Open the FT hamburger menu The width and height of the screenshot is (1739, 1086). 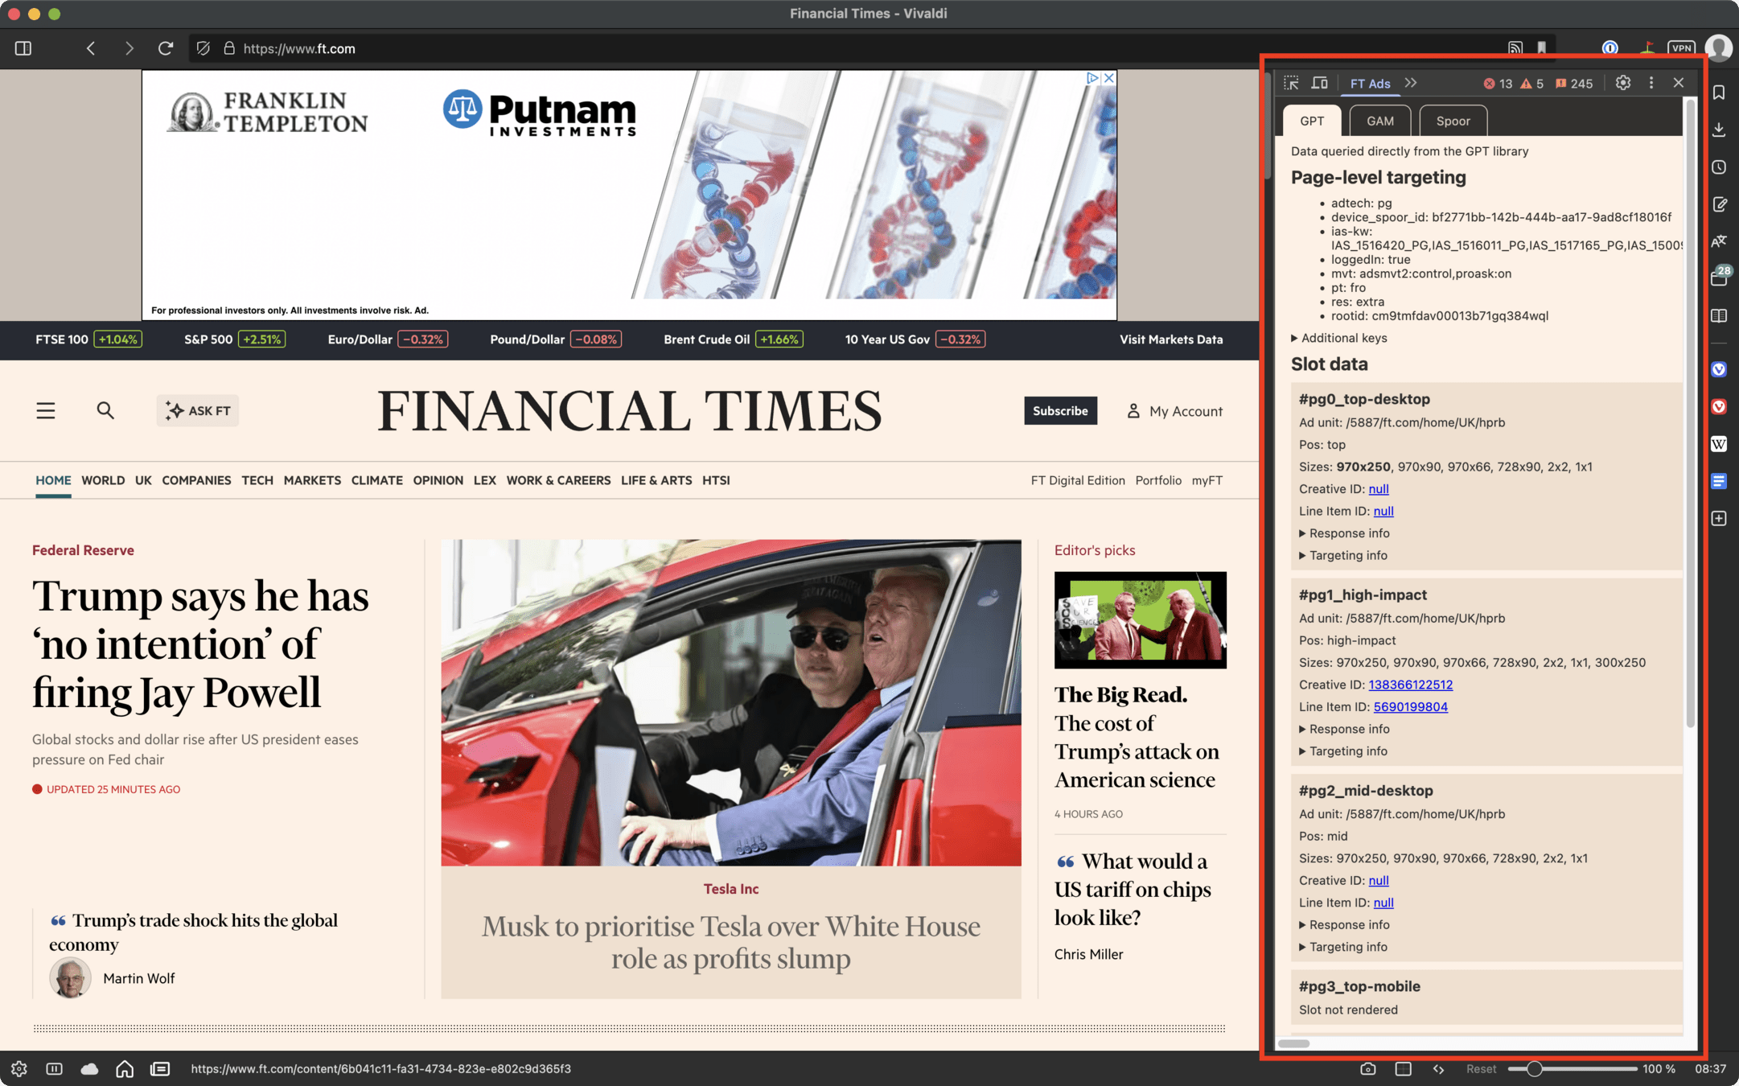click(46, 411)
